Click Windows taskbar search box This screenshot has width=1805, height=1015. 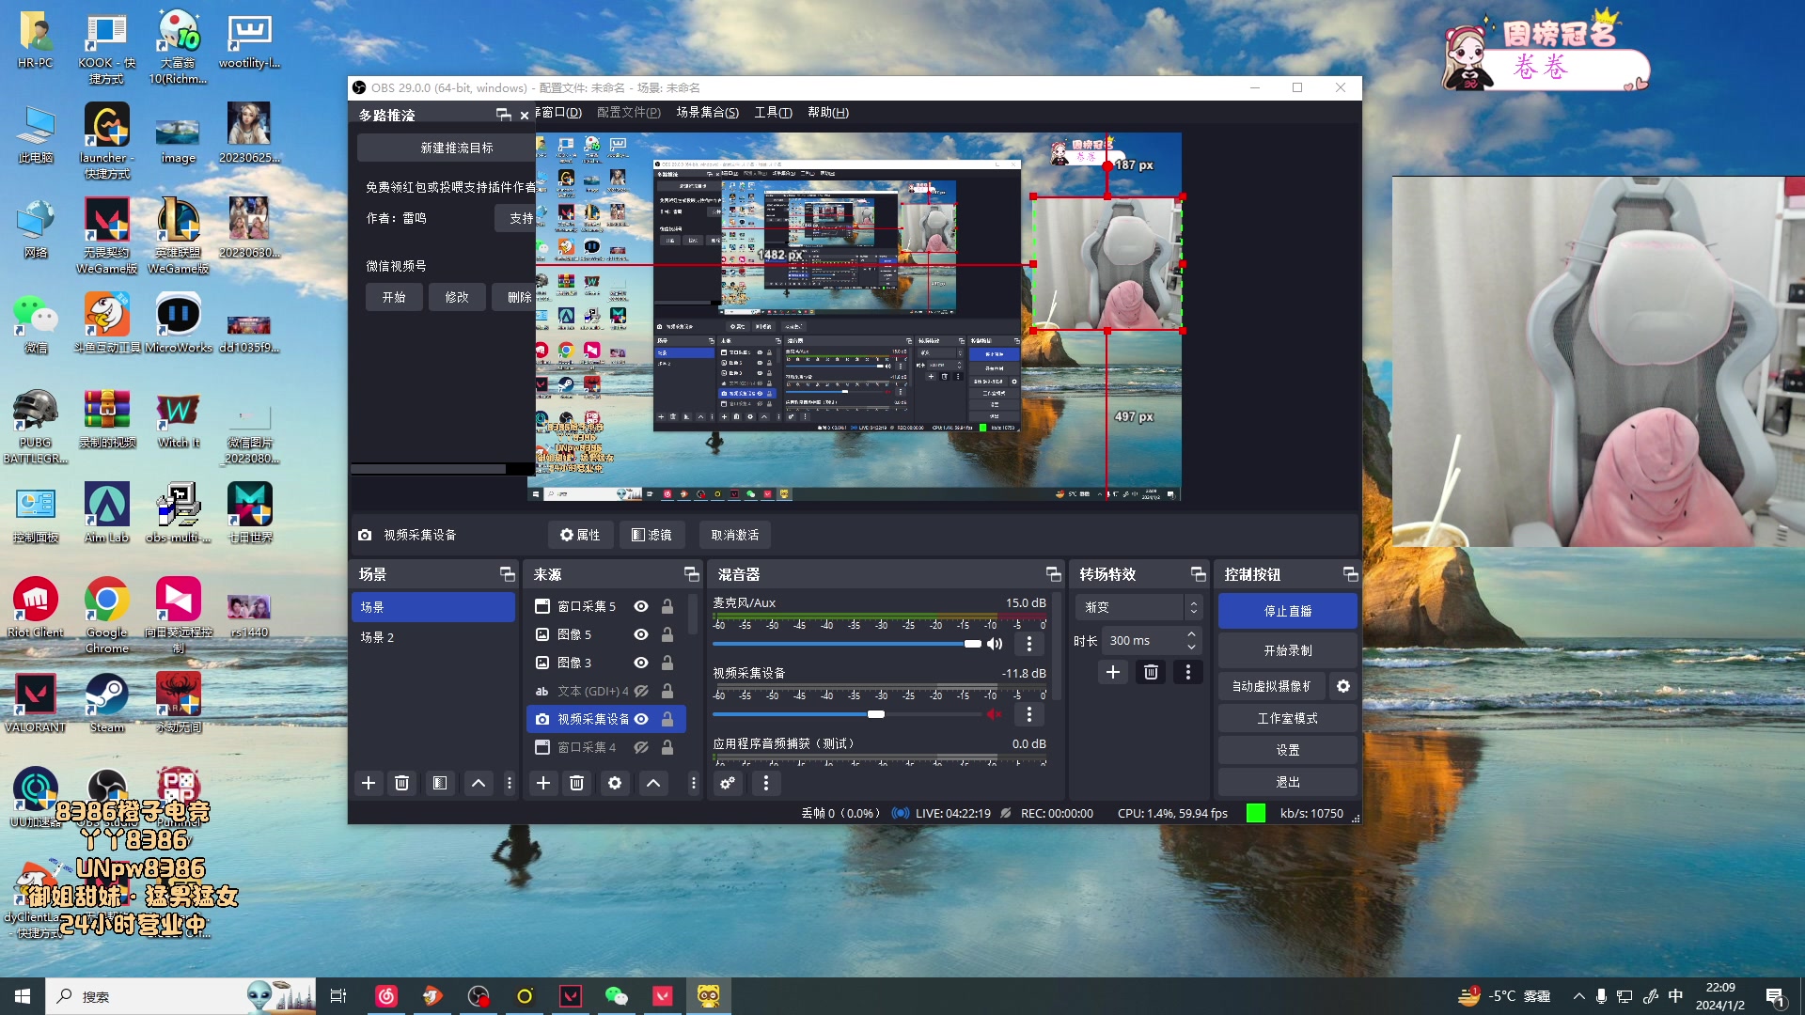click(x=180, y=996)
